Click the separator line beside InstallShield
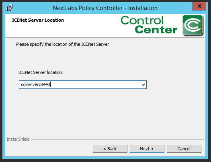The width and height of the screenshot is (211, 162). pos(117,139)
